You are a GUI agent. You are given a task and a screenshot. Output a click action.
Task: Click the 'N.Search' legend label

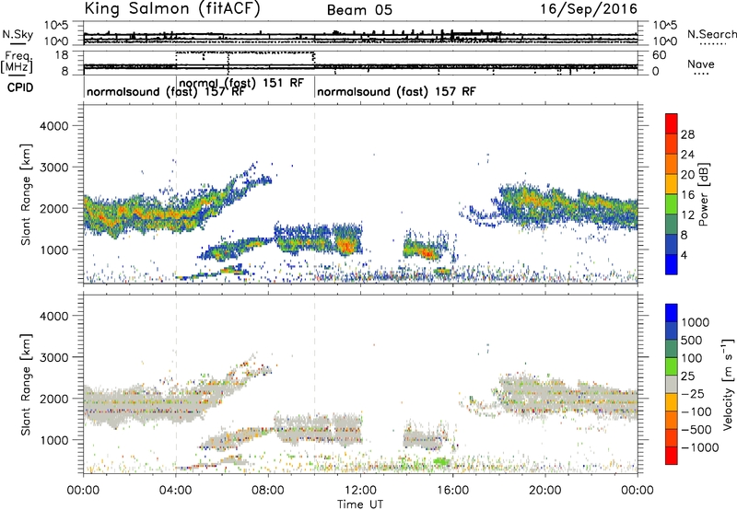point(711,34)
